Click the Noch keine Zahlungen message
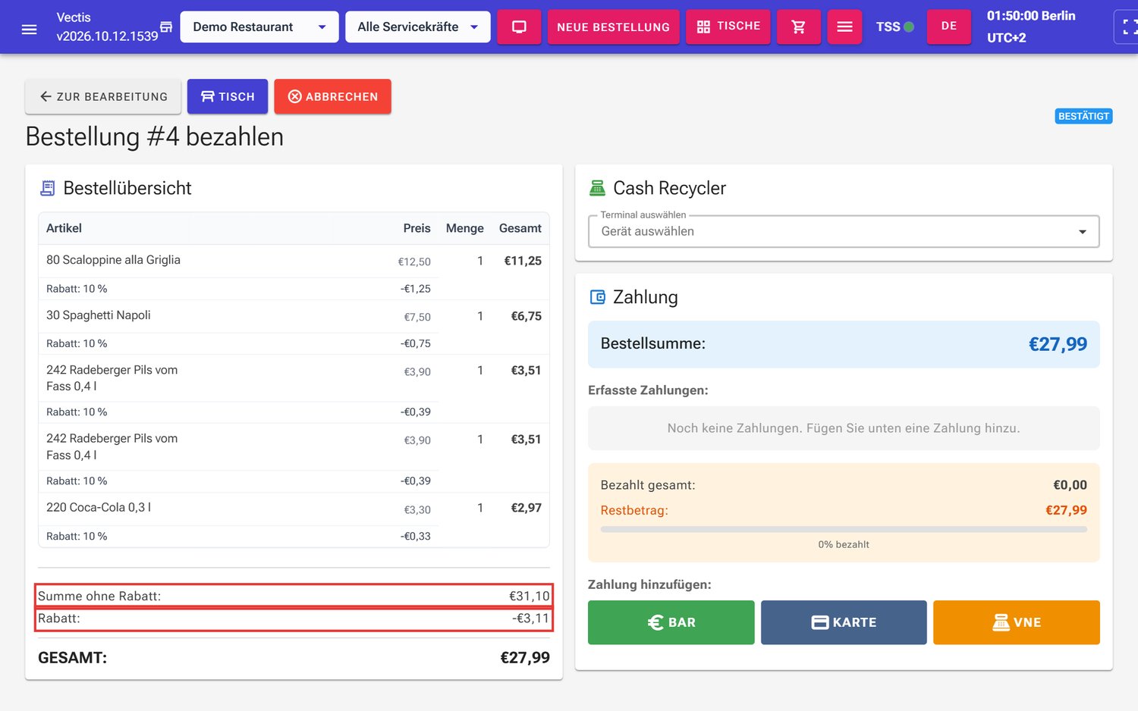 [x=844, y=428]
